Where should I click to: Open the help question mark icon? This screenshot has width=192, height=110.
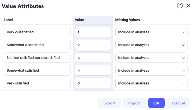pyautogui.click(x=180, y=6)
